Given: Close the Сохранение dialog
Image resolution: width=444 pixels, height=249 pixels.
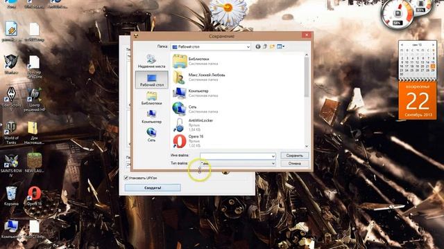Looking at the screenshot, I should tap(307, 35).
